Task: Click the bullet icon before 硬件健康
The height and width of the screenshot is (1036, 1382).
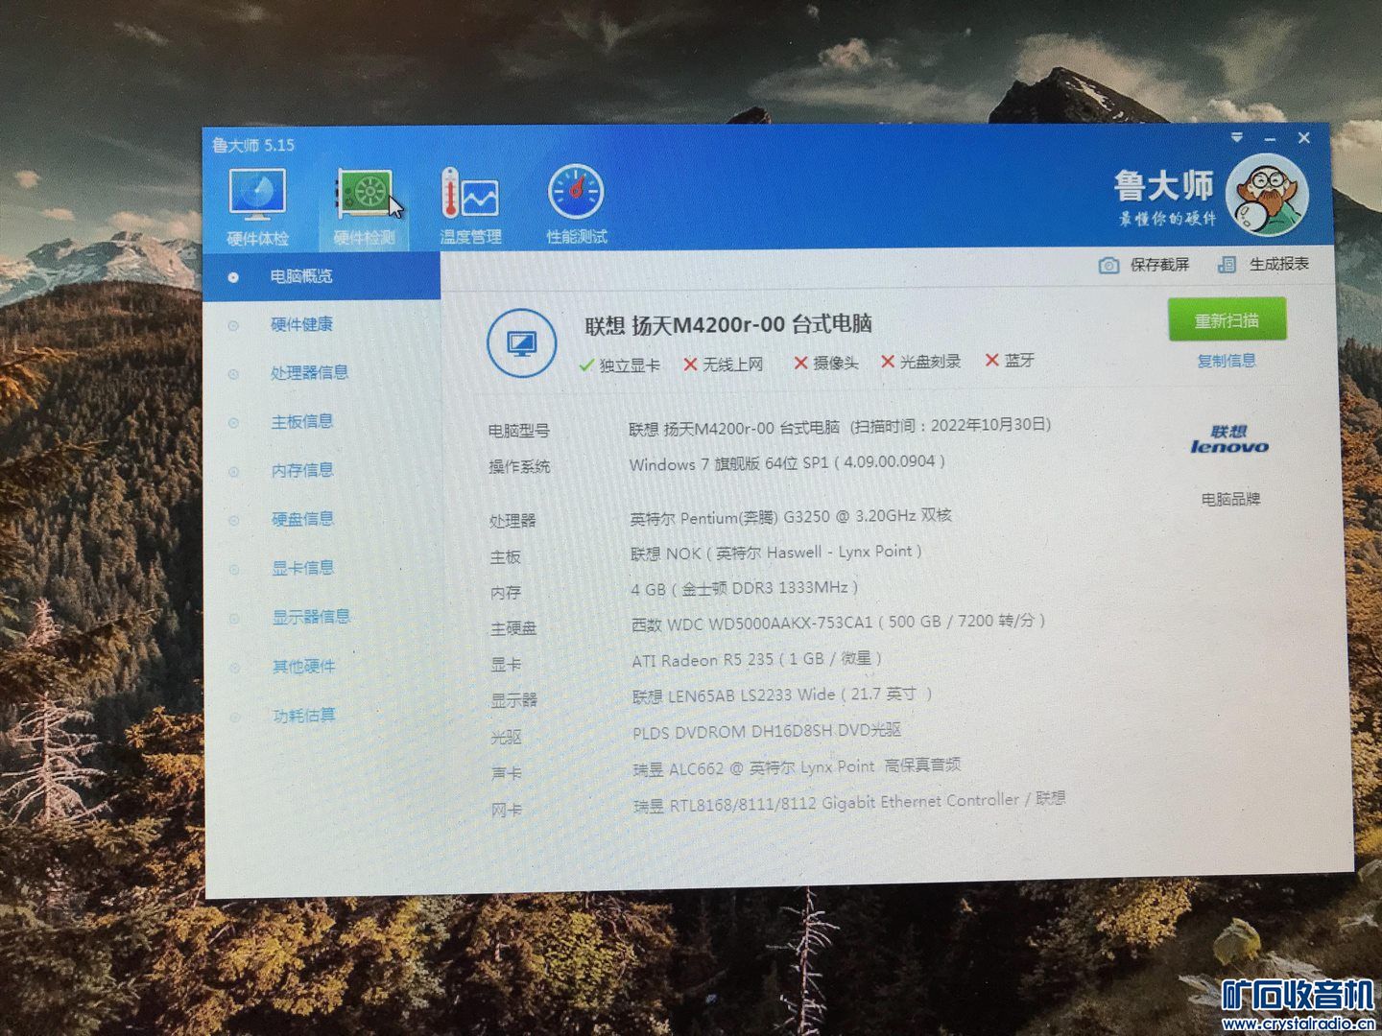Action: [233, 326]
